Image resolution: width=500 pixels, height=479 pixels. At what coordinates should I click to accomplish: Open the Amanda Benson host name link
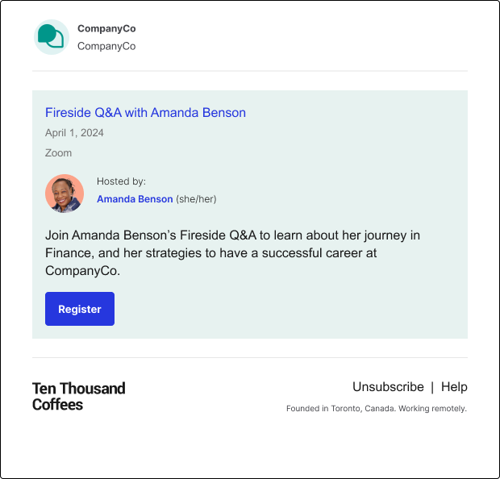click(135, 199)
